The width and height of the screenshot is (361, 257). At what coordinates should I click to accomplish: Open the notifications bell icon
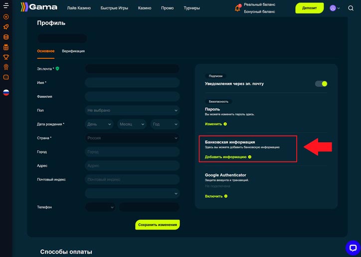[237, 8]
